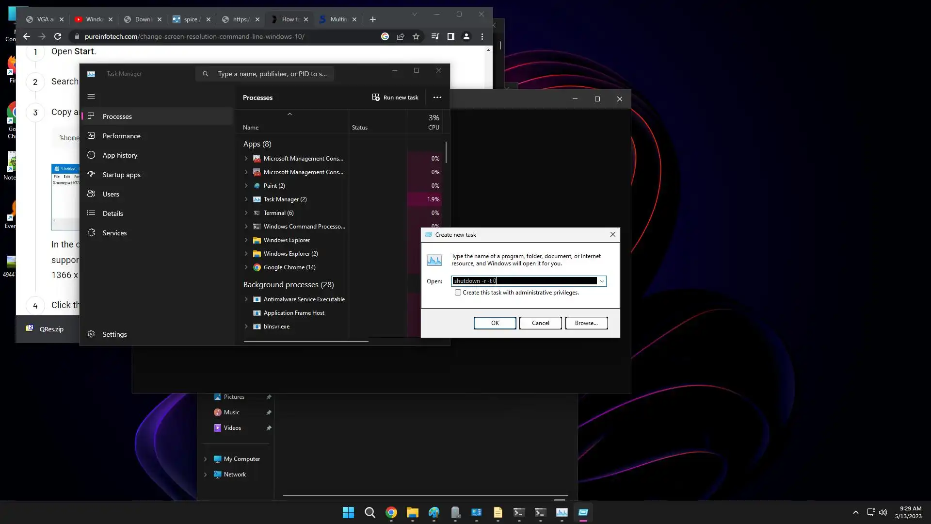Image resolution: width=931 pixels, height=524 pixels.
Task: Click the Task Manager hamburger menu icon
Action: (91, 97)
